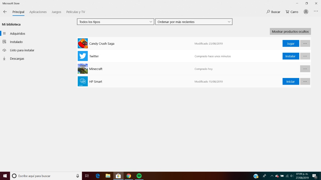The height and width of the screenshot is (180, 321).
Task: Expand the Todos los tipos dropdown
Action: click(116, 22)
